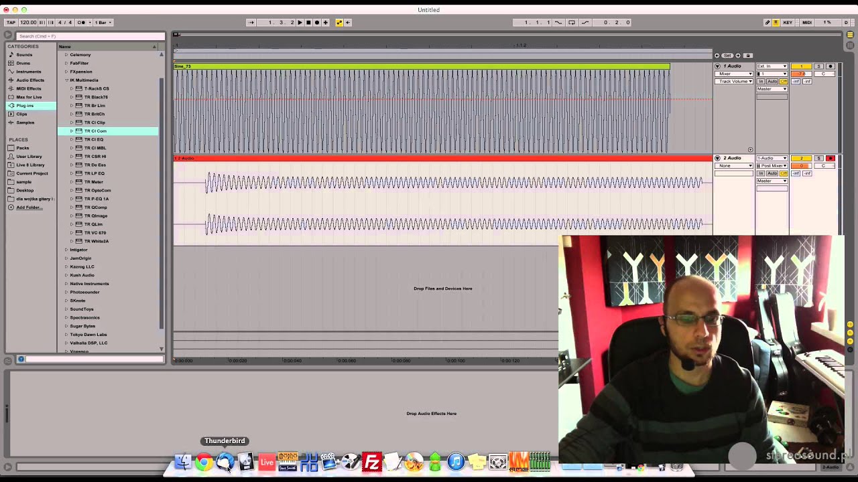The height and width of the screenshot is (482, 858).
Task: Expand the Sugar Bytes folder
Action: tap(66, 326)
